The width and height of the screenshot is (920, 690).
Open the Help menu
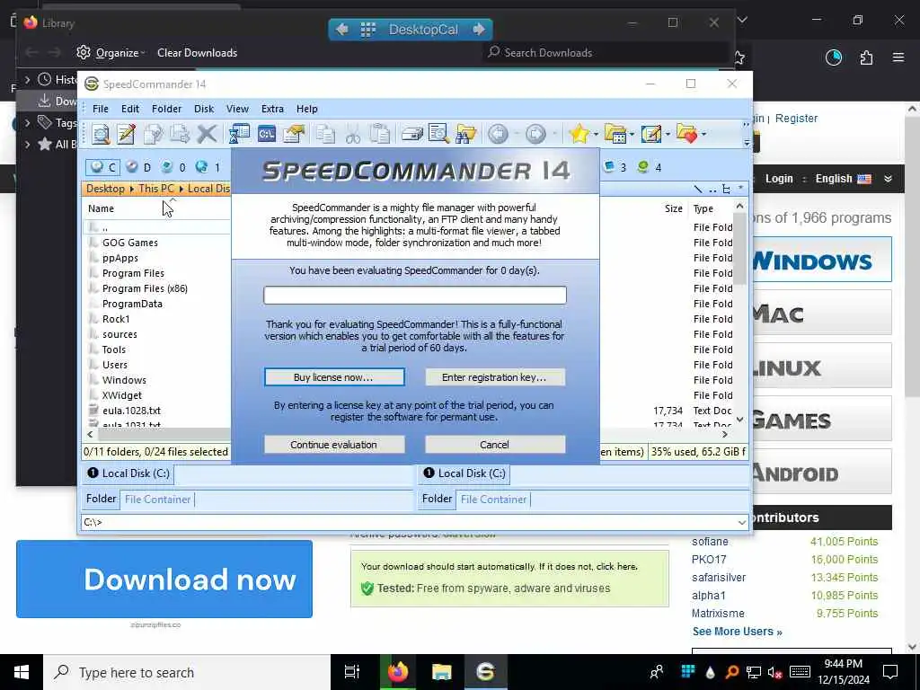click(x=307, y=109)
